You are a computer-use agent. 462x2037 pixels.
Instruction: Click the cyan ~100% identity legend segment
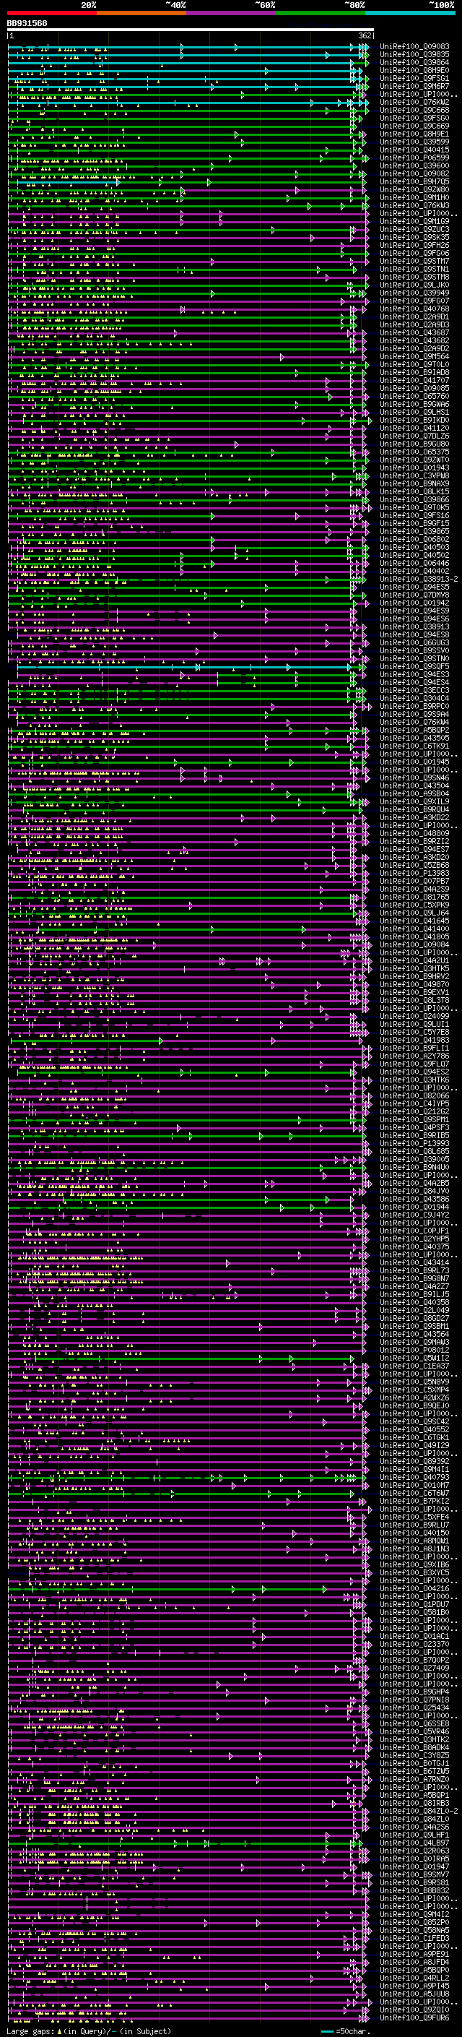point(410,13)
